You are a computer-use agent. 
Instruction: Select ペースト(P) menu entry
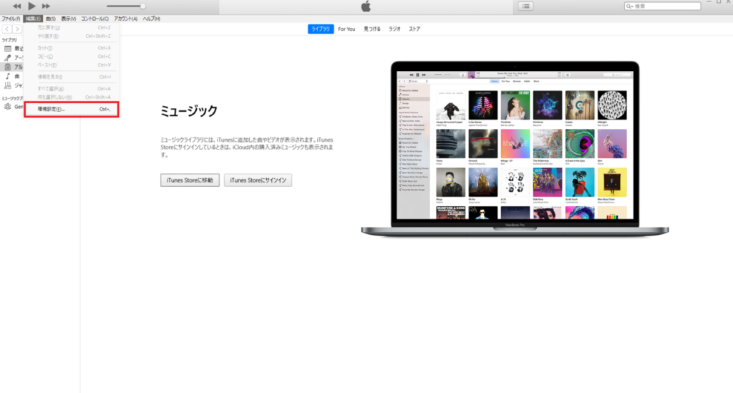72,65
